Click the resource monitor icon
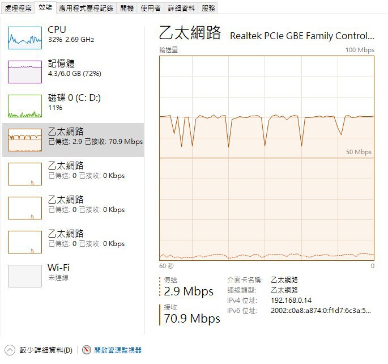Viewport: 388px width, 364px height. 86,350
